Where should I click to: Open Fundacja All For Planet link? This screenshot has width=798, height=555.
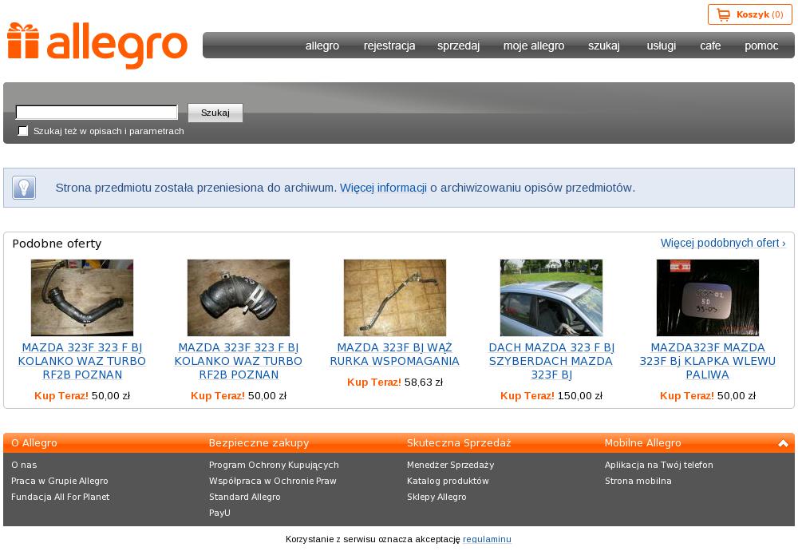[x=60, y=497]
